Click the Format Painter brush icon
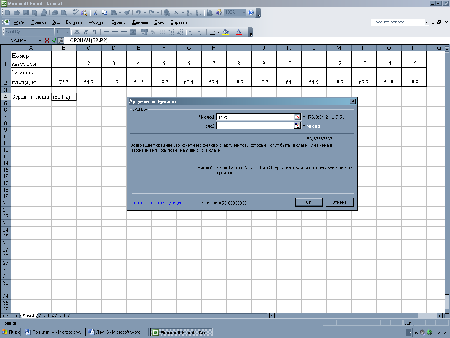 click(x=127, y=13)
